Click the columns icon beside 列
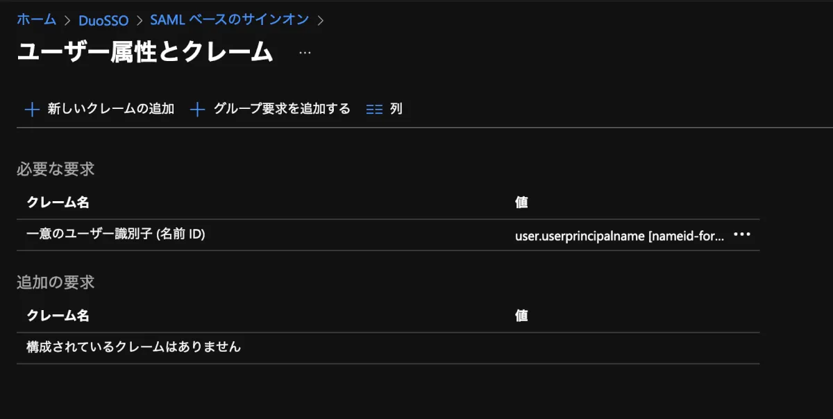Viewport: 833px width, 419px height. click(374, 110)
